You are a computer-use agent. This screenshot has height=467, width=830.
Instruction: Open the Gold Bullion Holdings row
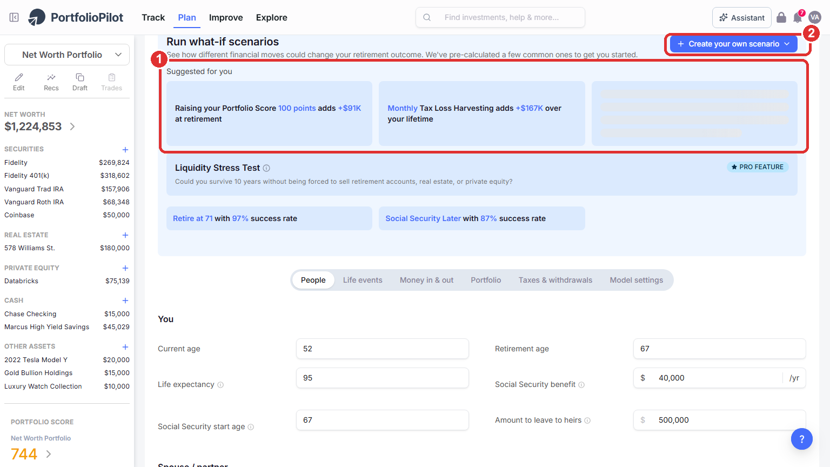pos(67,373)
